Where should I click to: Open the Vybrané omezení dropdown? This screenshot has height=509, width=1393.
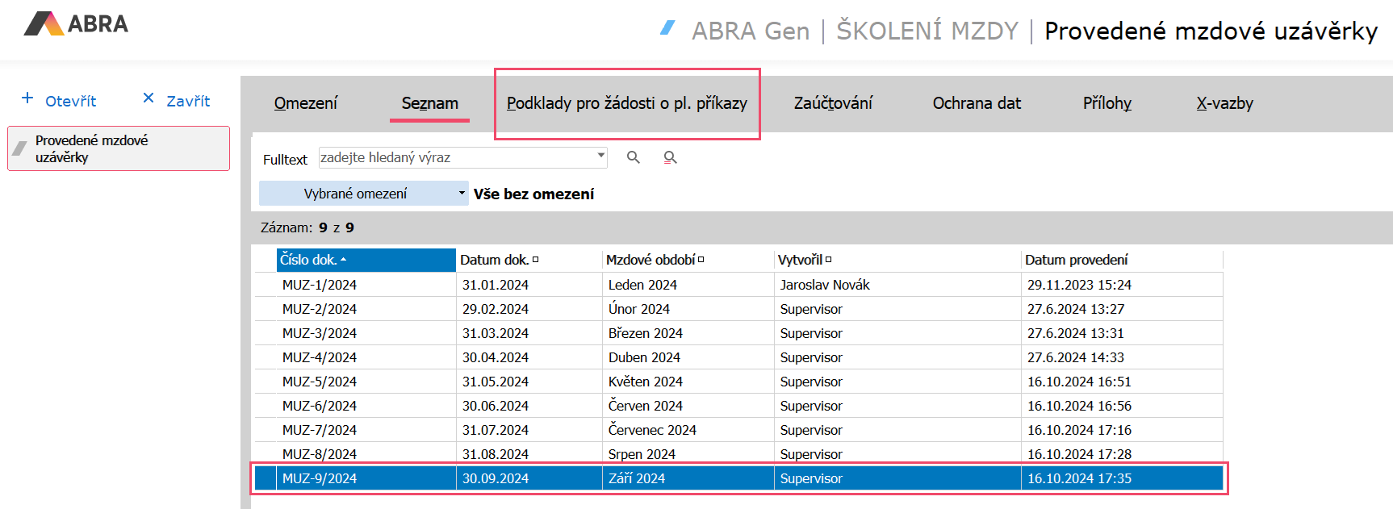pyautogui.click(x=462, y=194)
